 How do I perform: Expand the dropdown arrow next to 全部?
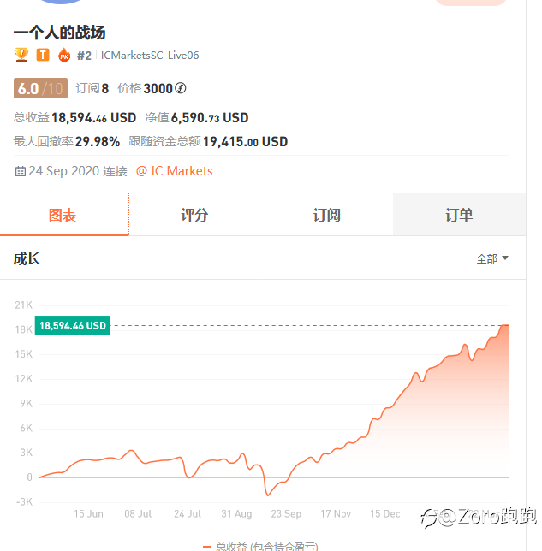click(505, 258)
